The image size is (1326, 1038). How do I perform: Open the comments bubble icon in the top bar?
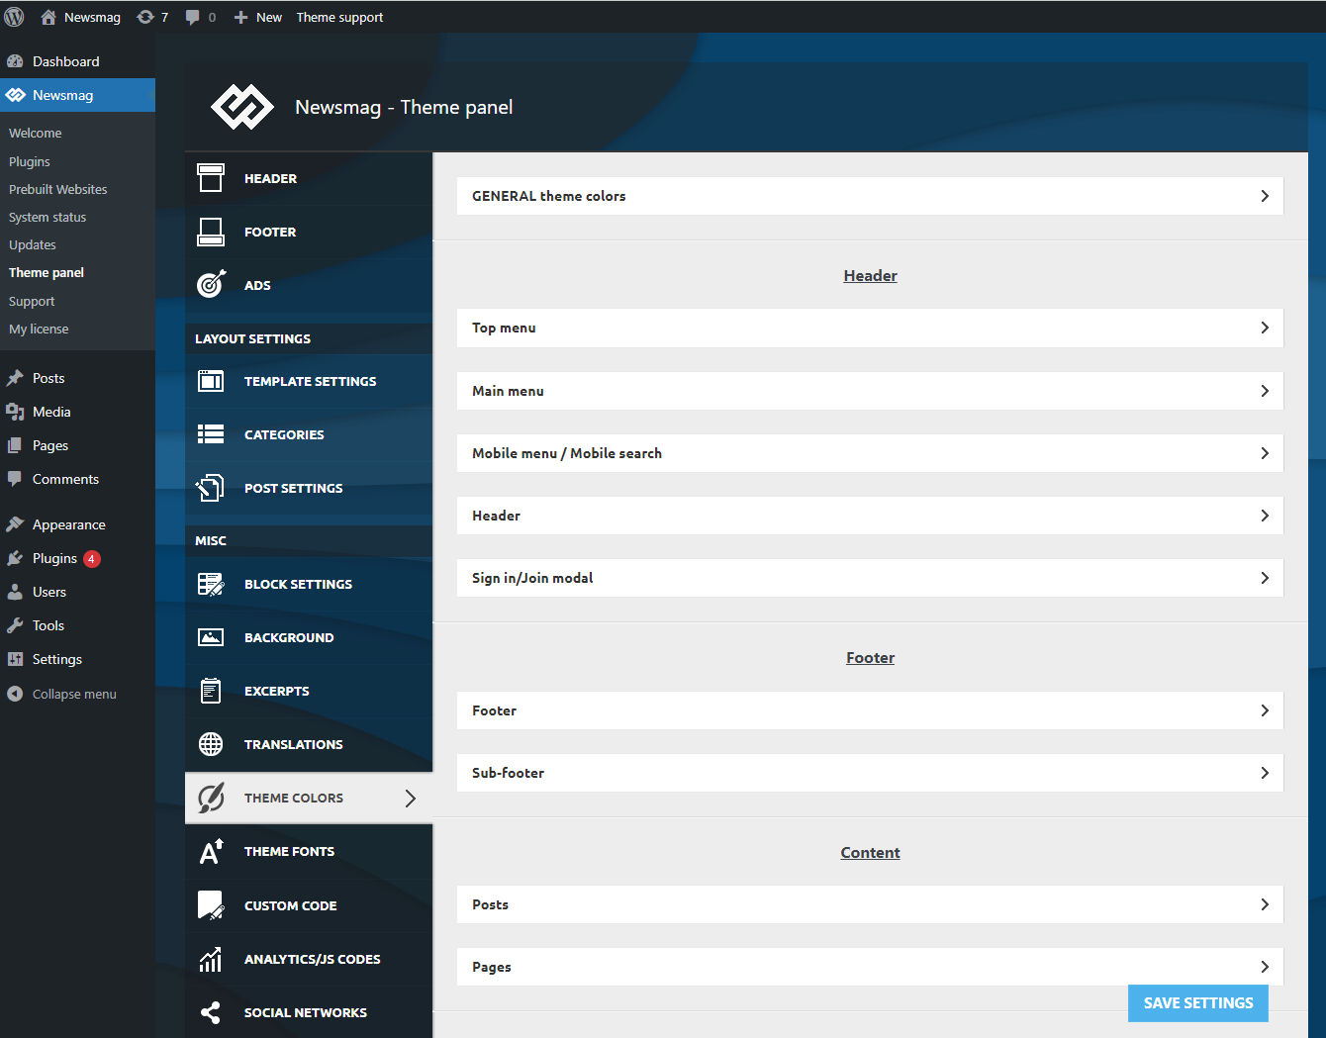point(193,17)
